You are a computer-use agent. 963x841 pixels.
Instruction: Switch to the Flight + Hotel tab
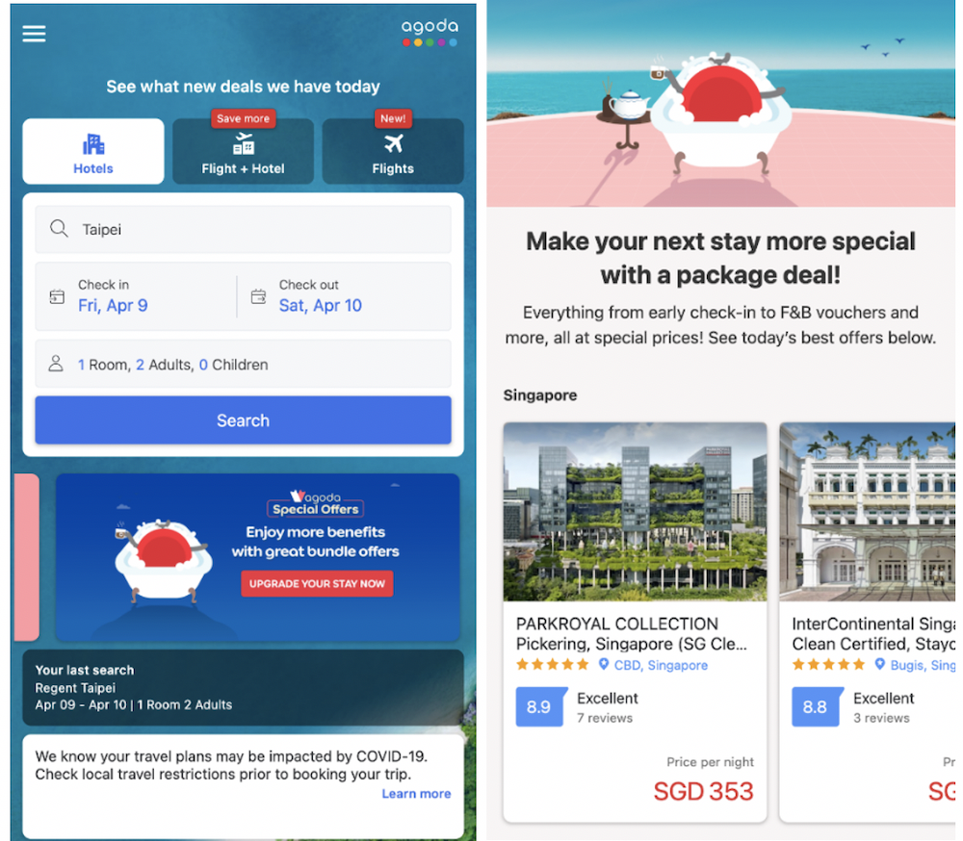click(244, 151)
